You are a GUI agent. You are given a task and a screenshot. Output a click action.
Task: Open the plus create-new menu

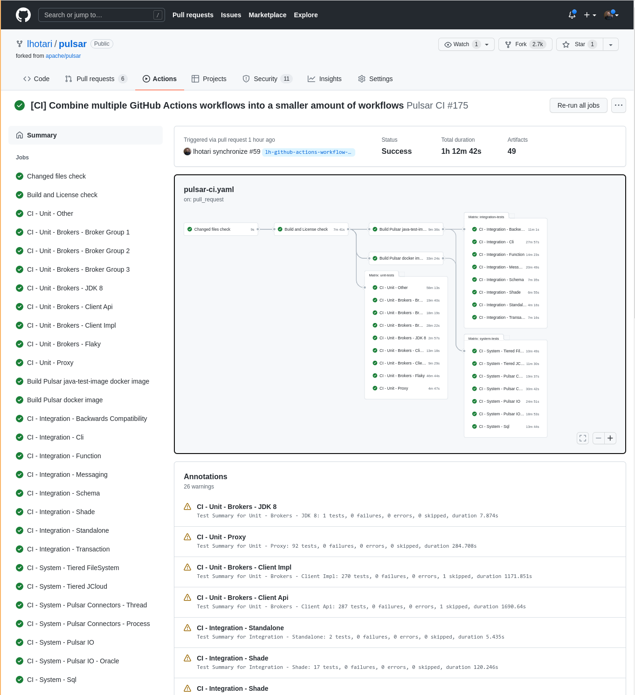(x=590, y=15)
